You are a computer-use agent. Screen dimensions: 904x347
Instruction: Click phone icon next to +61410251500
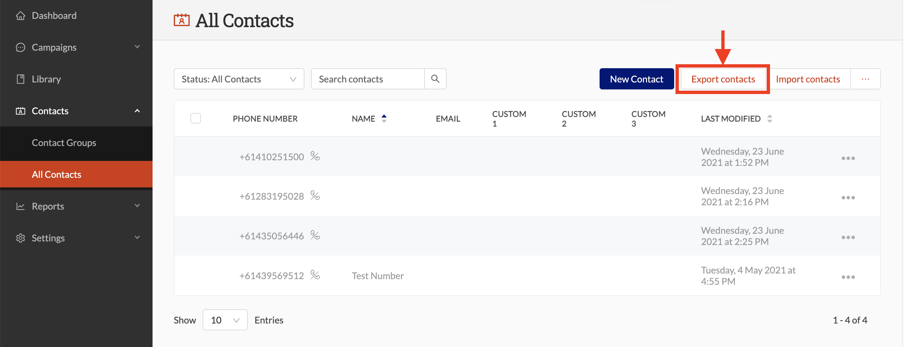(x=315, y=156)
